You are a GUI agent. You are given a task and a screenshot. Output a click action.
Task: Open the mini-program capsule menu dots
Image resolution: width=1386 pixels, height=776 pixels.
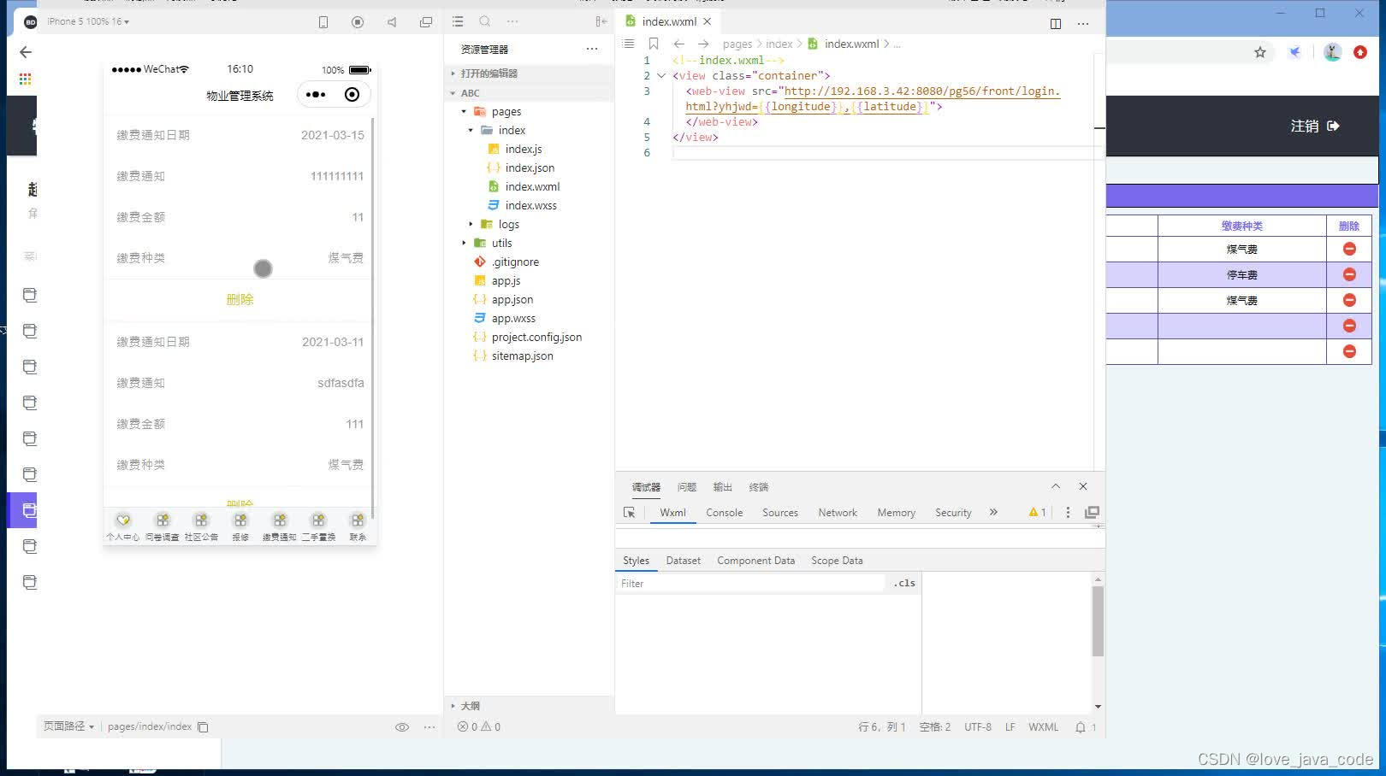click(316, 95)
